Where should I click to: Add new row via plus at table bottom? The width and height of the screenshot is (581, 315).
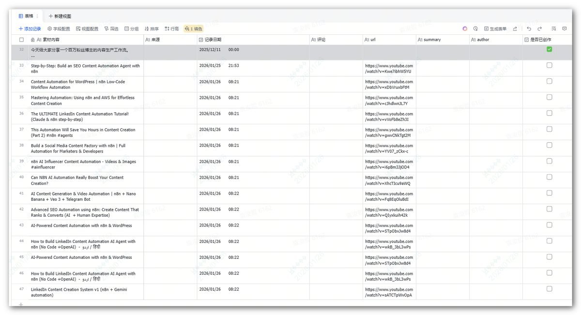pyautogui.click(x=21, y=304)
